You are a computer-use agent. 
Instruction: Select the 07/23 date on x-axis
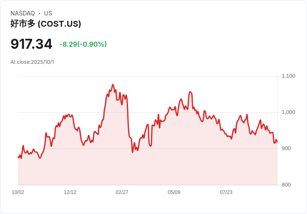pyautogui.click(x=226, y=192)
